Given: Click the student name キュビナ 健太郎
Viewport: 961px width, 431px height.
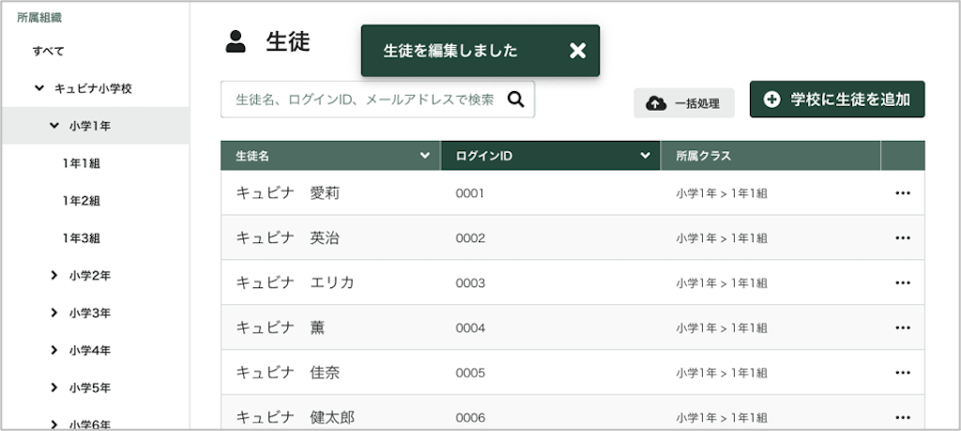Looking at the screenshot, I should click(295, 418).
